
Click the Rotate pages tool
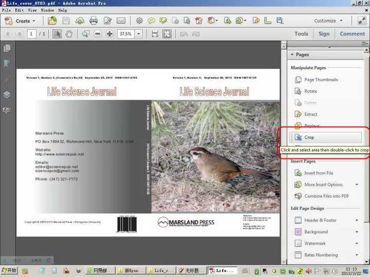click(x=306, y=91)
